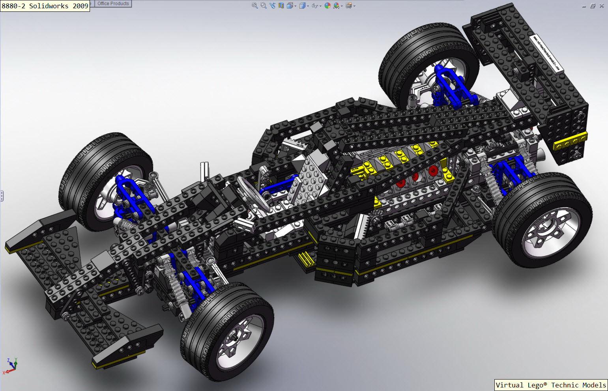Close the document window
The image size is (608, 391).
[x=602, y=6]
